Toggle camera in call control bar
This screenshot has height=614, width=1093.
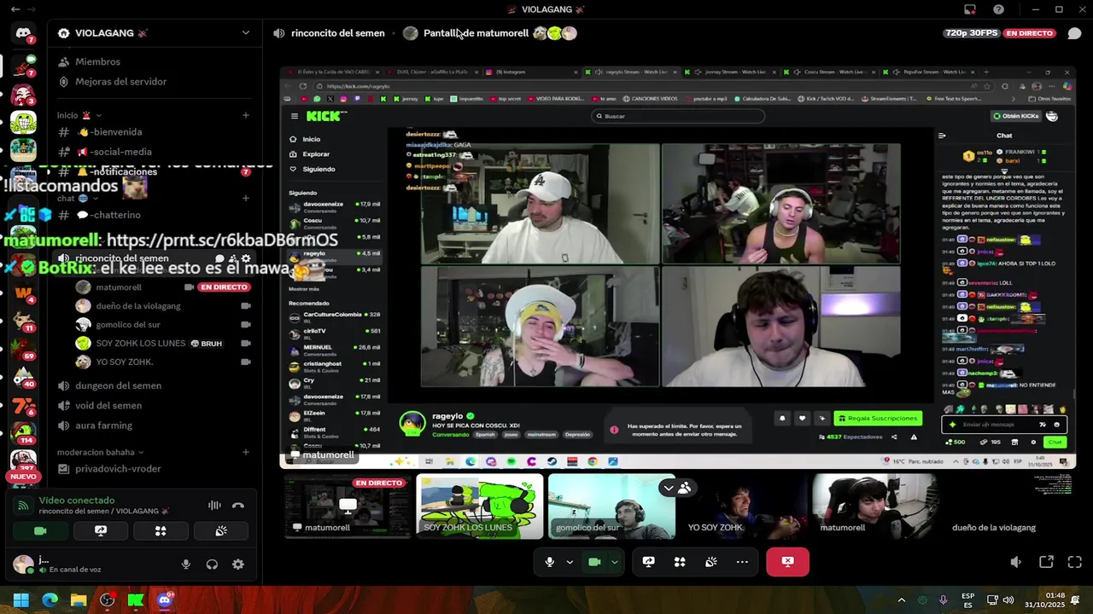coord(594,562)
